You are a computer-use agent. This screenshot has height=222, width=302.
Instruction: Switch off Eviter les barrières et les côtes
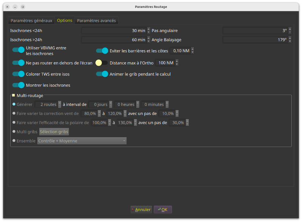(102, 51)
